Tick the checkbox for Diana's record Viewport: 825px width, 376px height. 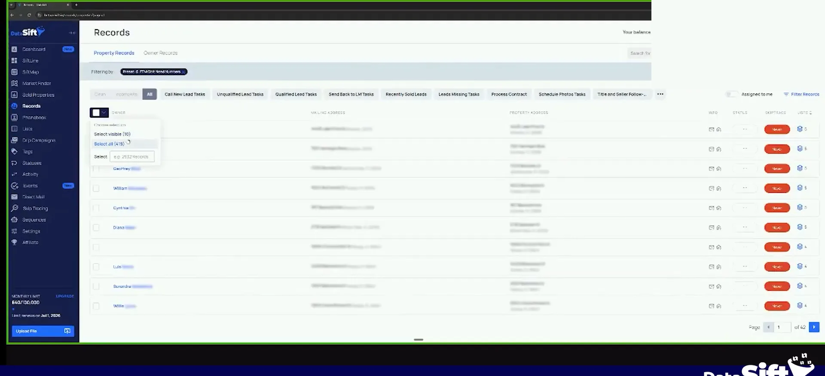click(x=96, y=227)
